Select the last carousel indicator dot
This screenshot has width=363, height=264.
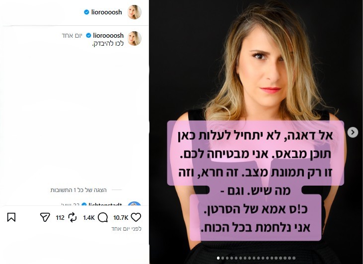[x=294, y=258]
